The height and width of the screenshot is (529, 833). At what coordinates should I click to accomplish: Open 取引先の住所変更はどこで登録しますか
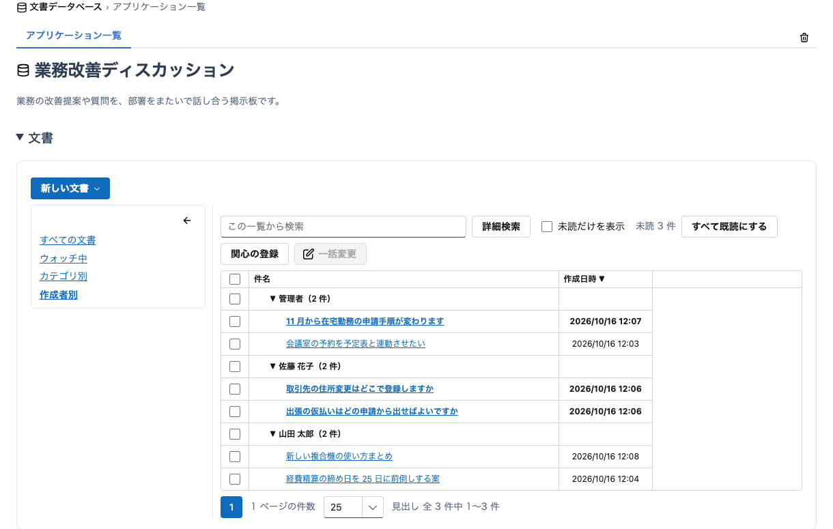[360, 389]
